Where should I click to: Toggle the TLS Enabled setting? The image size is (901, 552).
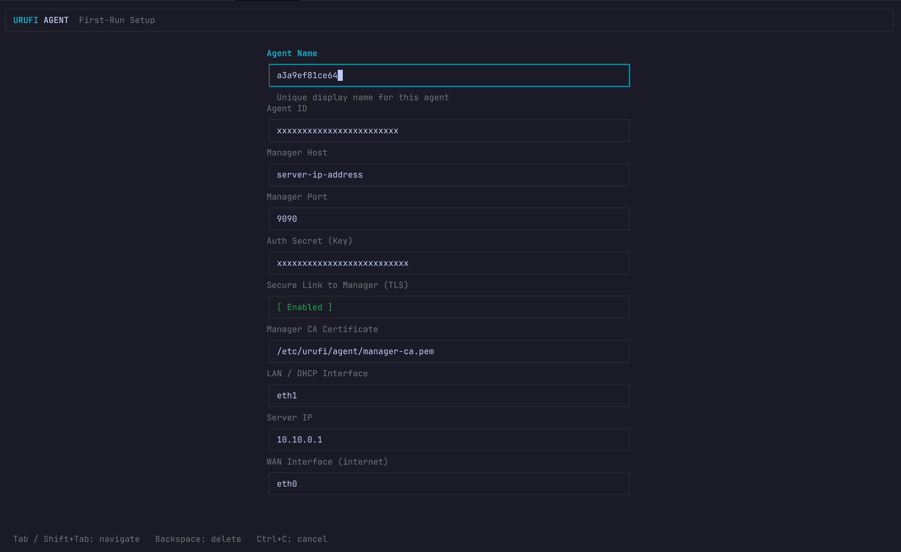(449, 307)
